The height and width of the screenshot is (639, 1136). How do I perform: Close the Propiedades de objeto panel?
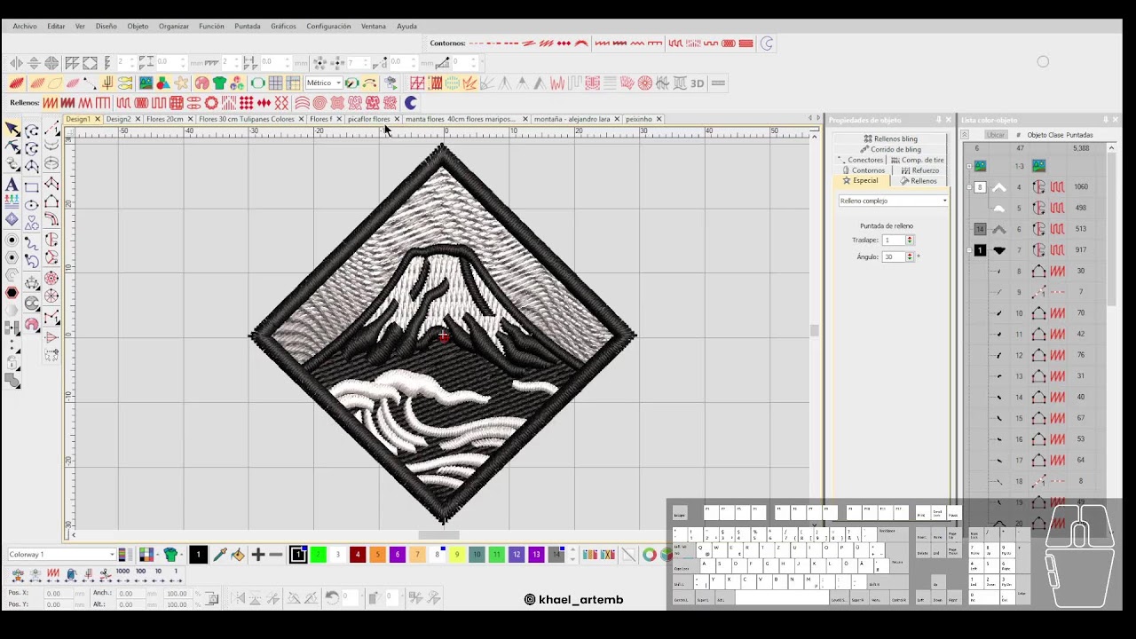coord(949,120)
